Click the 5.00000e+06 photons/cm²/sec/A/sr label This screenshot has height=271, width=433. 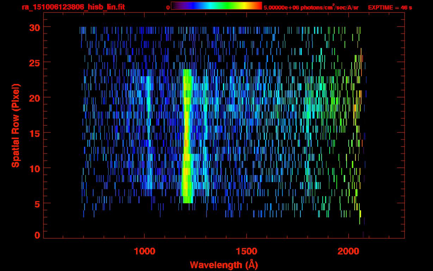(x=311, y=7)
